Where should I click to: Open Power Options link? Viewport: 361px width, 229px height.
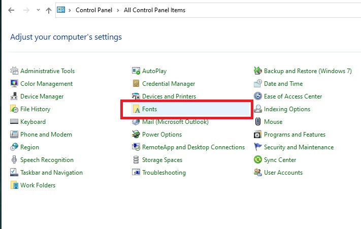[162, 134]
